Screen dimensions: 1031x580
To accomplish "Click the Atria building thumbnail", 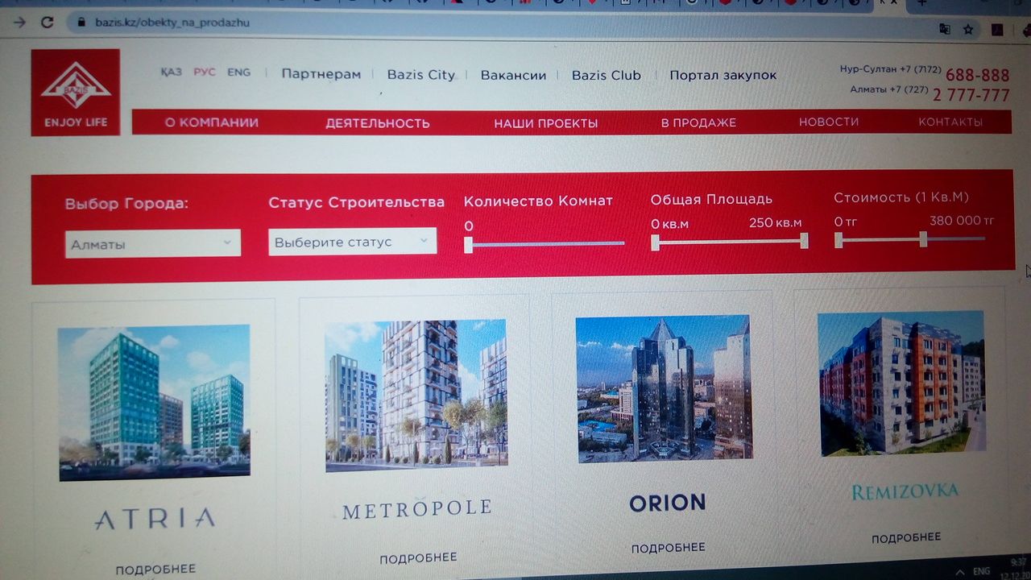I will 154,402.
